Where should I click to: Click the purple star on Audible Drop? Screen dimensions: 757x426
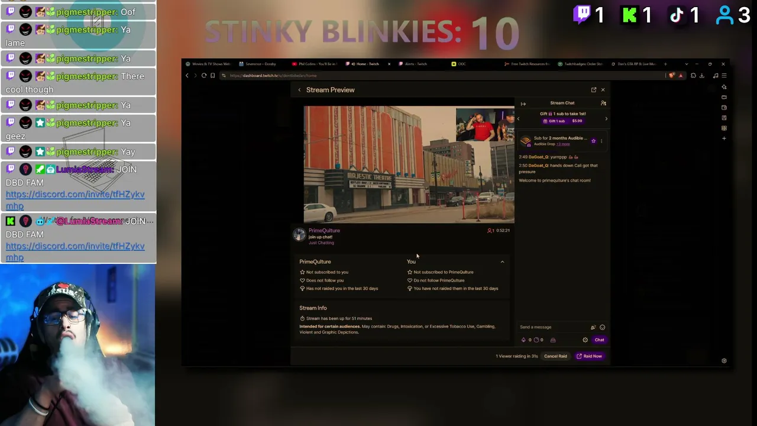pos(593,141)
